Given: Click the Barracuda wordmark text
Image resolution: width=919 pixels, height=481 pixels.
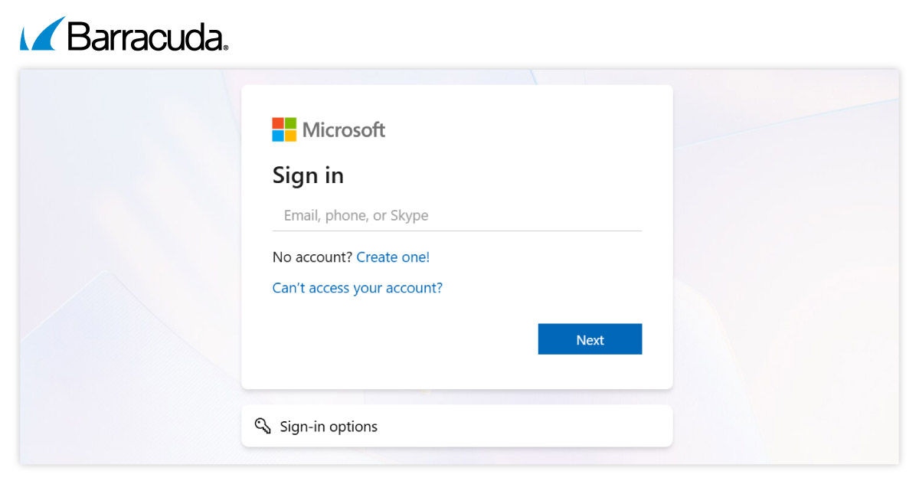Looking at the screenshot, I should [x=146, y=36].
